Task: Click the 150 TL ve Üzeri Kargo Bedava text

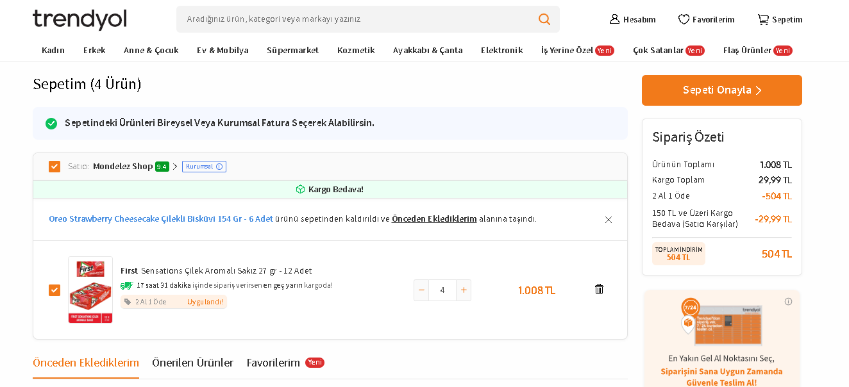Action: [695, 218]
